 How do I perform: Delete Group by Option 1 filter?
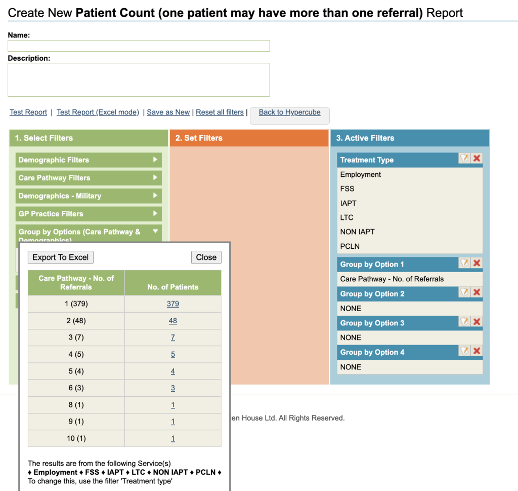477,263
